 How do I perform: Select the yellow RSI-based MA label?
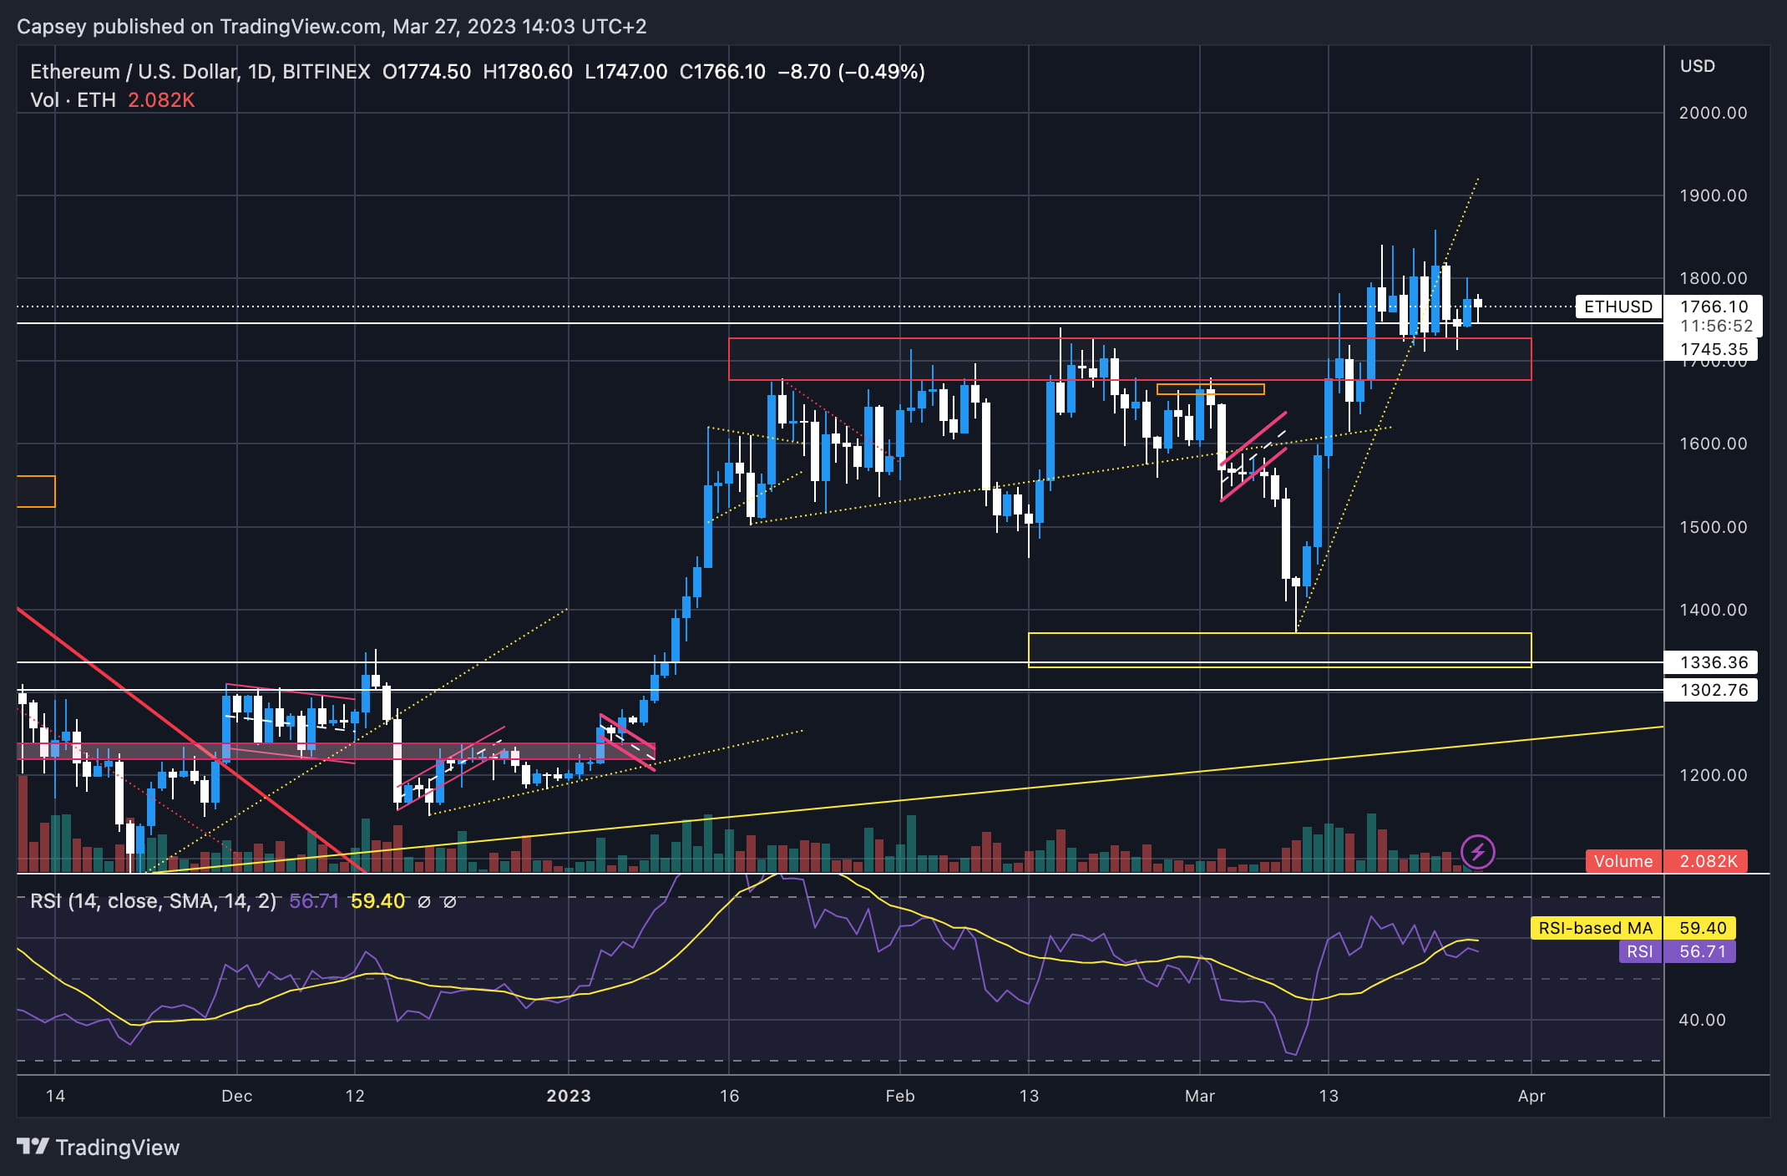[x=1595, y=928]
